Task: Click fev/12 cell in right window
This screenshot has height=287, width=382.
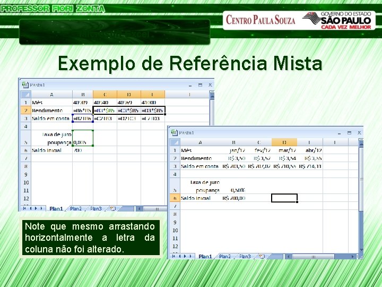Action: [x=259, y=150]
